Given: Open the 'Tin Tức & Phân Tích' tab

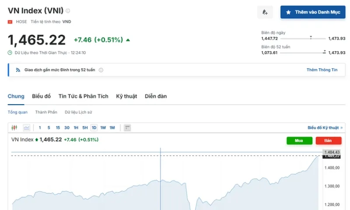Looking at the screenshot, I should click(x=83, y=96).
